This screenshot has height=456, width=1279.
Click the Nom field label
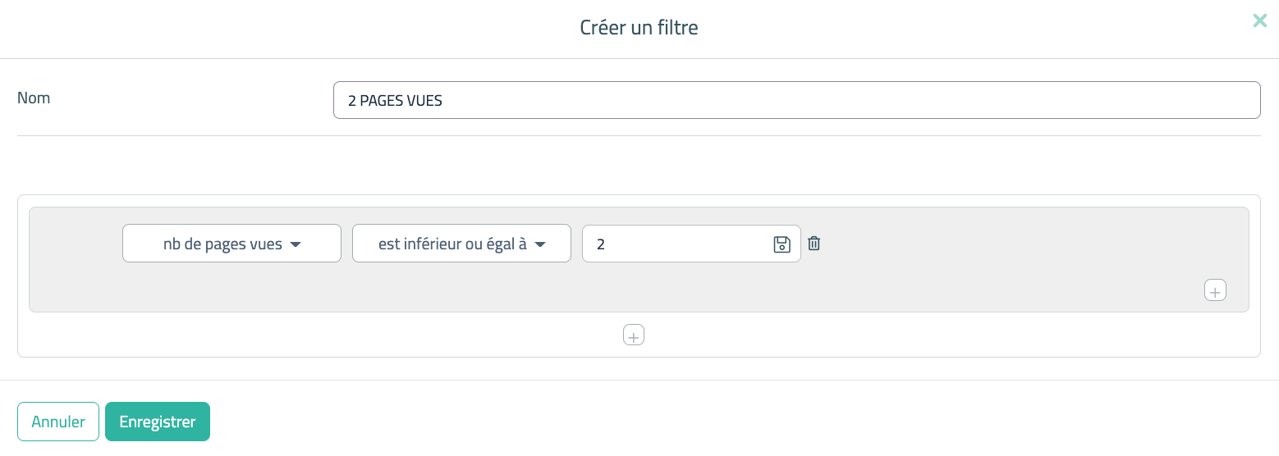(x=34, y=98)
